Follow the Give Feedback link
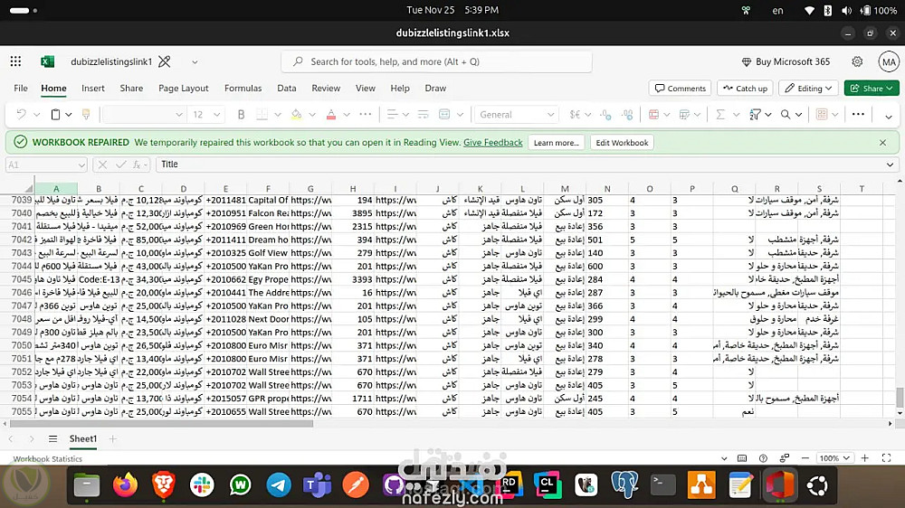This screenshot has width=905, height=508. (x=493, y=143)
